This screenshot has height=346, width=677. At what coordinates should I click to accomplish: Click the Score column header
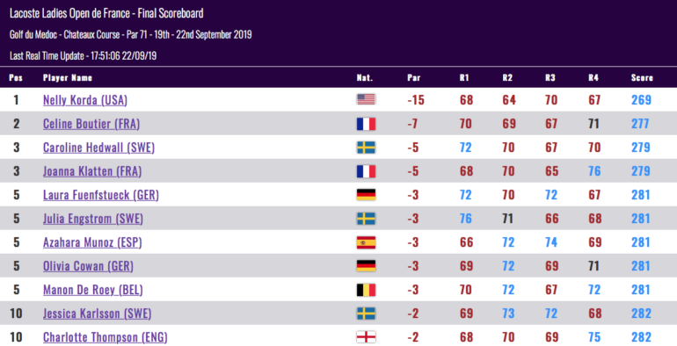point(642,77)
